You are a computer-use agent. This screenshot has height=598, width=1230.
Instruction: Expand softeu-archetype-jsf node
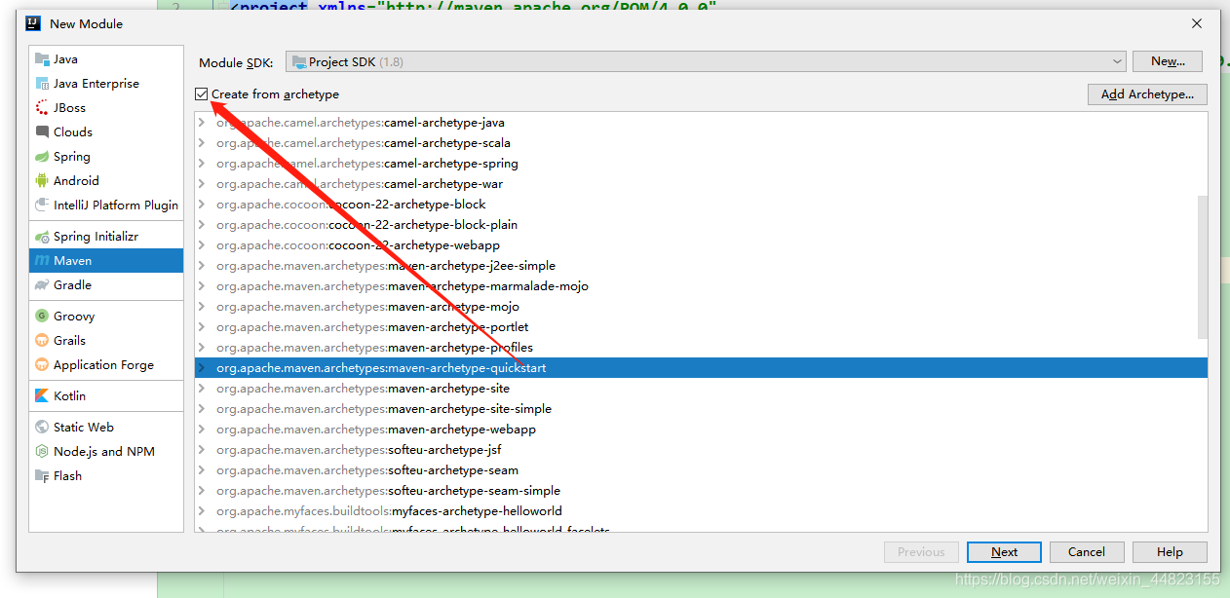pyautogui.click(x=202, y=450)
